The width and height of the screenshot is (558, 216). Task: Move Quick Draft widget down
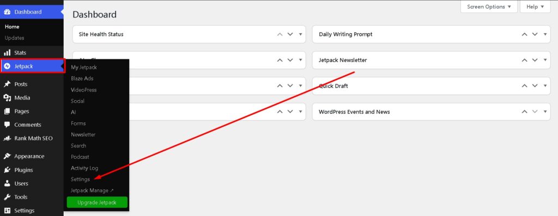(535, 86)
